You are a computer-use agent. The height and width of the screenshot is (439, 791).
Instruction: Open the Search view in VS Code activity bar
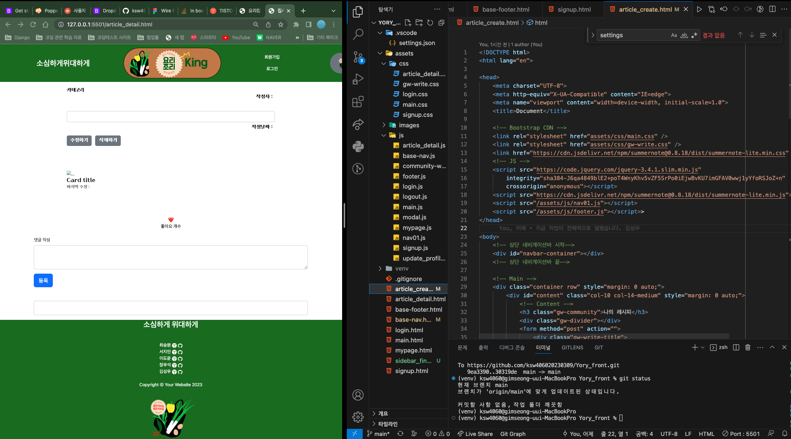point(358,35)
